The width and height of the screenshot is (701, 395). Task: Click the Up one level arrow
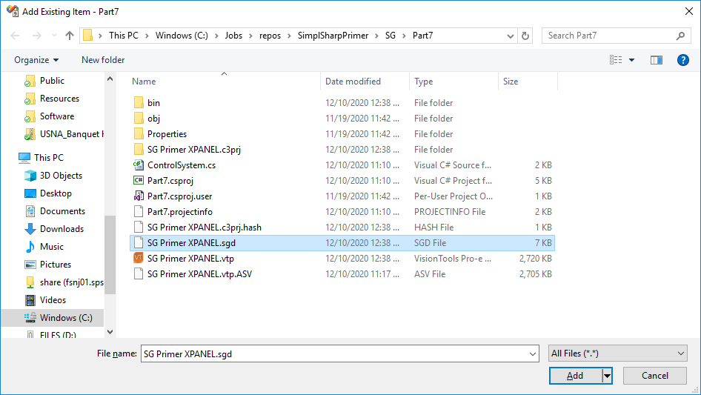coord(70,36)
